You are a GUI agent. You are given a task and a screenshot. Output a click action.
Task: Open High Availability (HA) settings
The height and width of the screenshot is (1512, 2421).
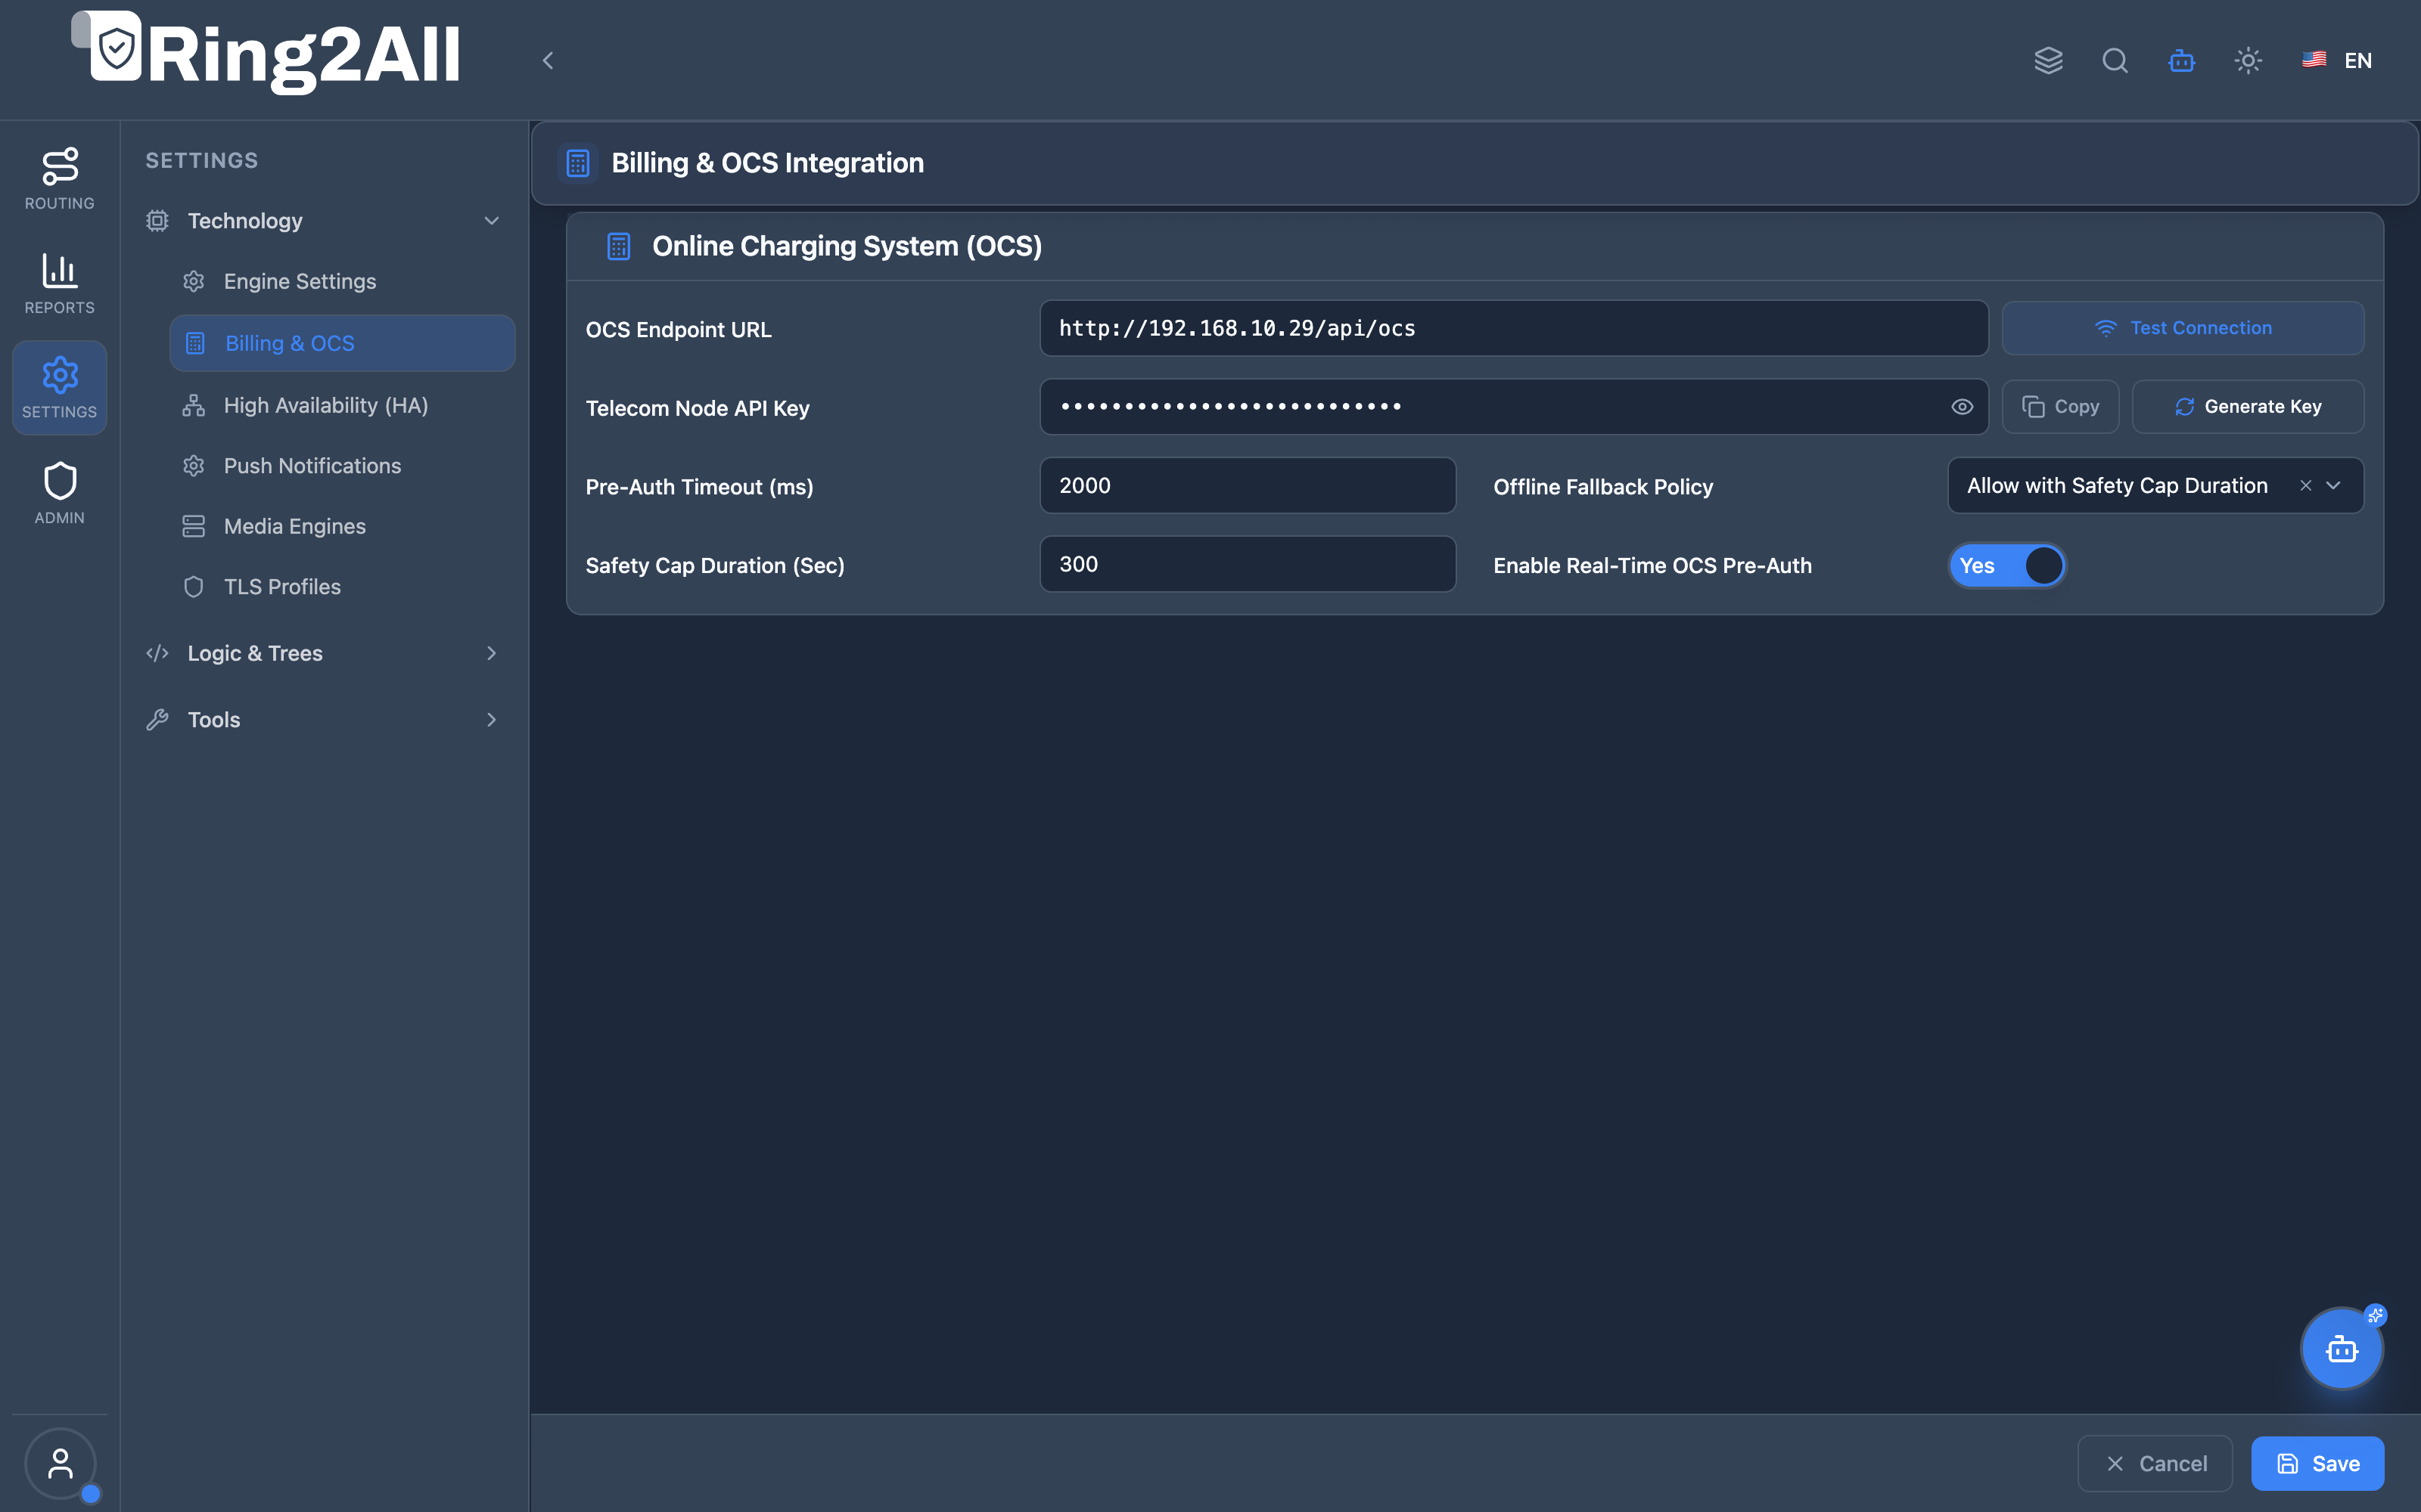point(342,405)
